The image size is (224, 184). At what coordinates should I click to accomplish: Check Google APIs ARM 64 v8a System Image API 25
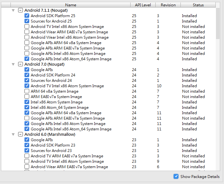click(x=27, y=43)
